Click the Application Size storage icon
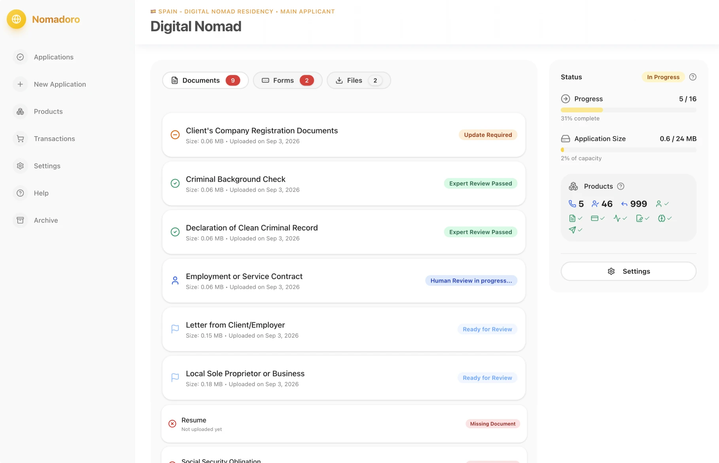The image size is (719, 463). tap(566, 139)
